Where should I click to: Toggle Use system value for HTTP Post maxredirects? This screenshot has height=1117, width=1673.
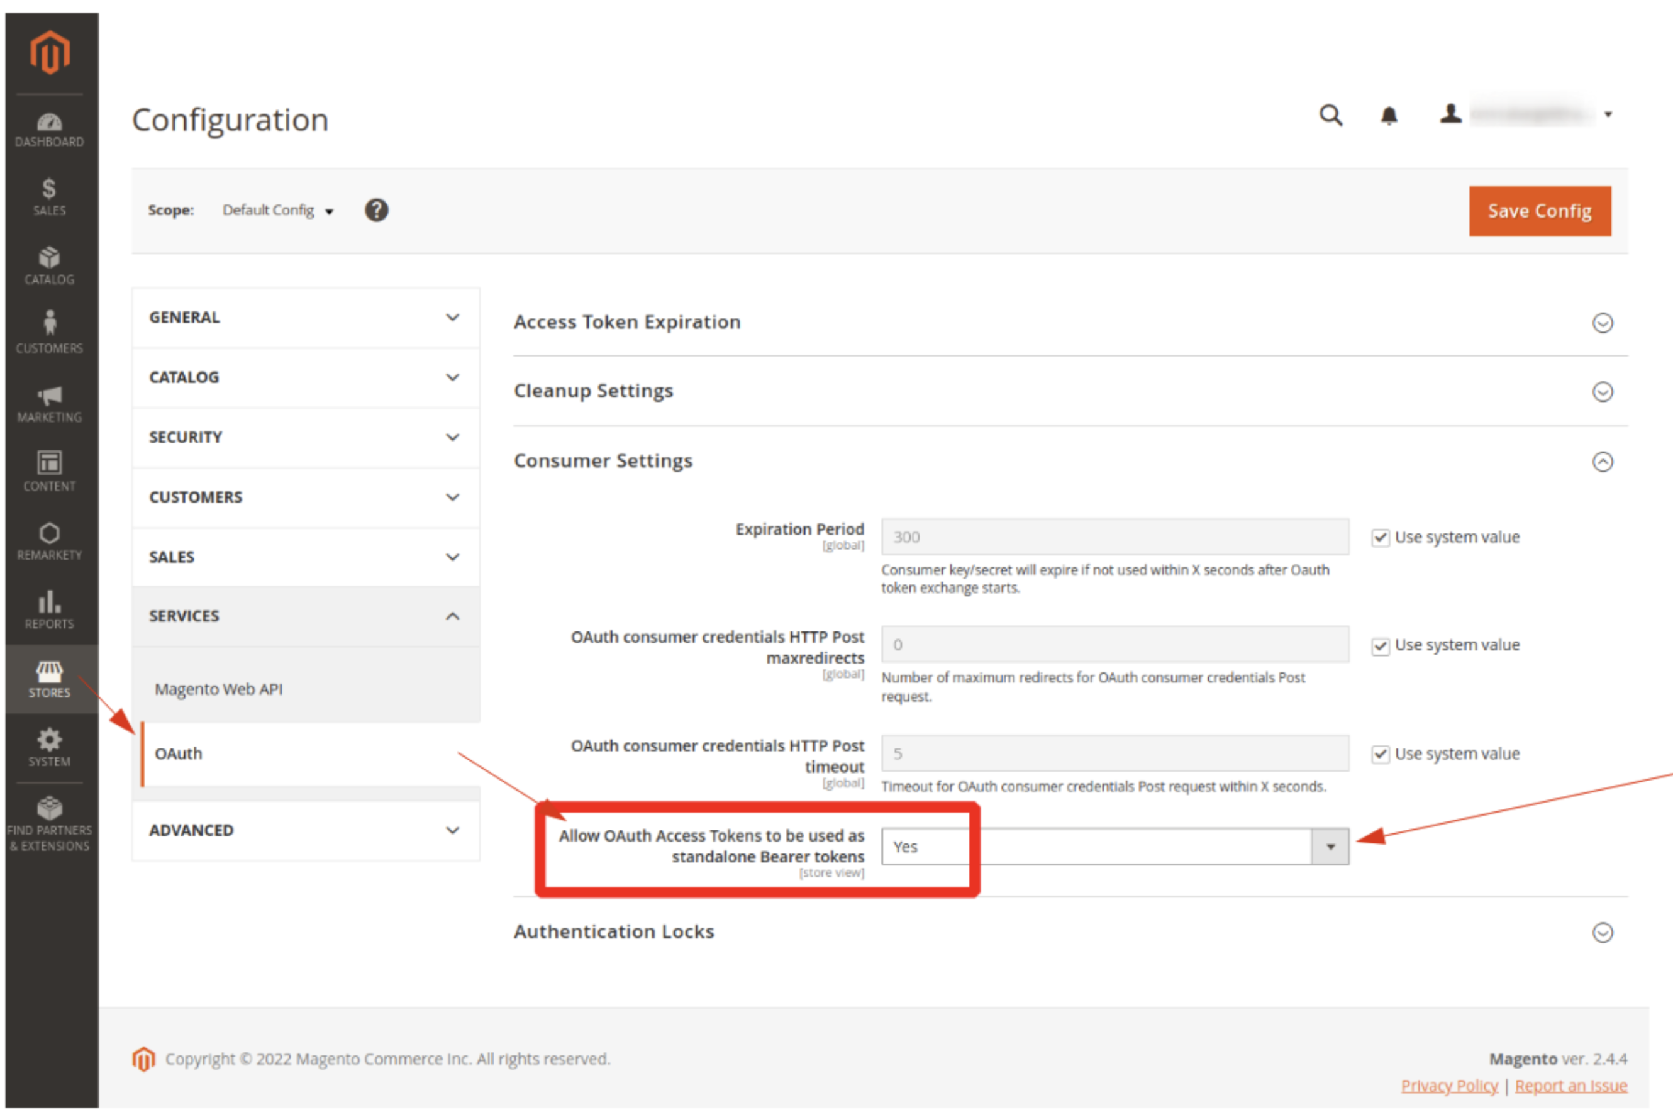click(1381, 645)
